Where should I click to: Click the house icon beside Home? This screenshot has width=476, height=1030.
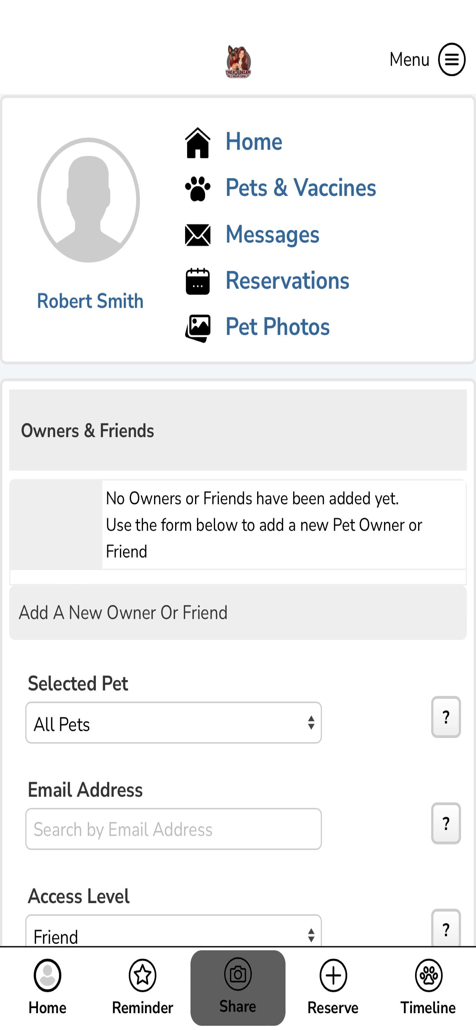(198, 143)
